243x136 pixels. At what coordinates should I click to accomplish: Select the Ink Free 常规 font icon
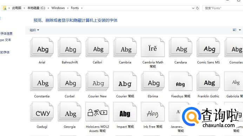click(153, 112)
